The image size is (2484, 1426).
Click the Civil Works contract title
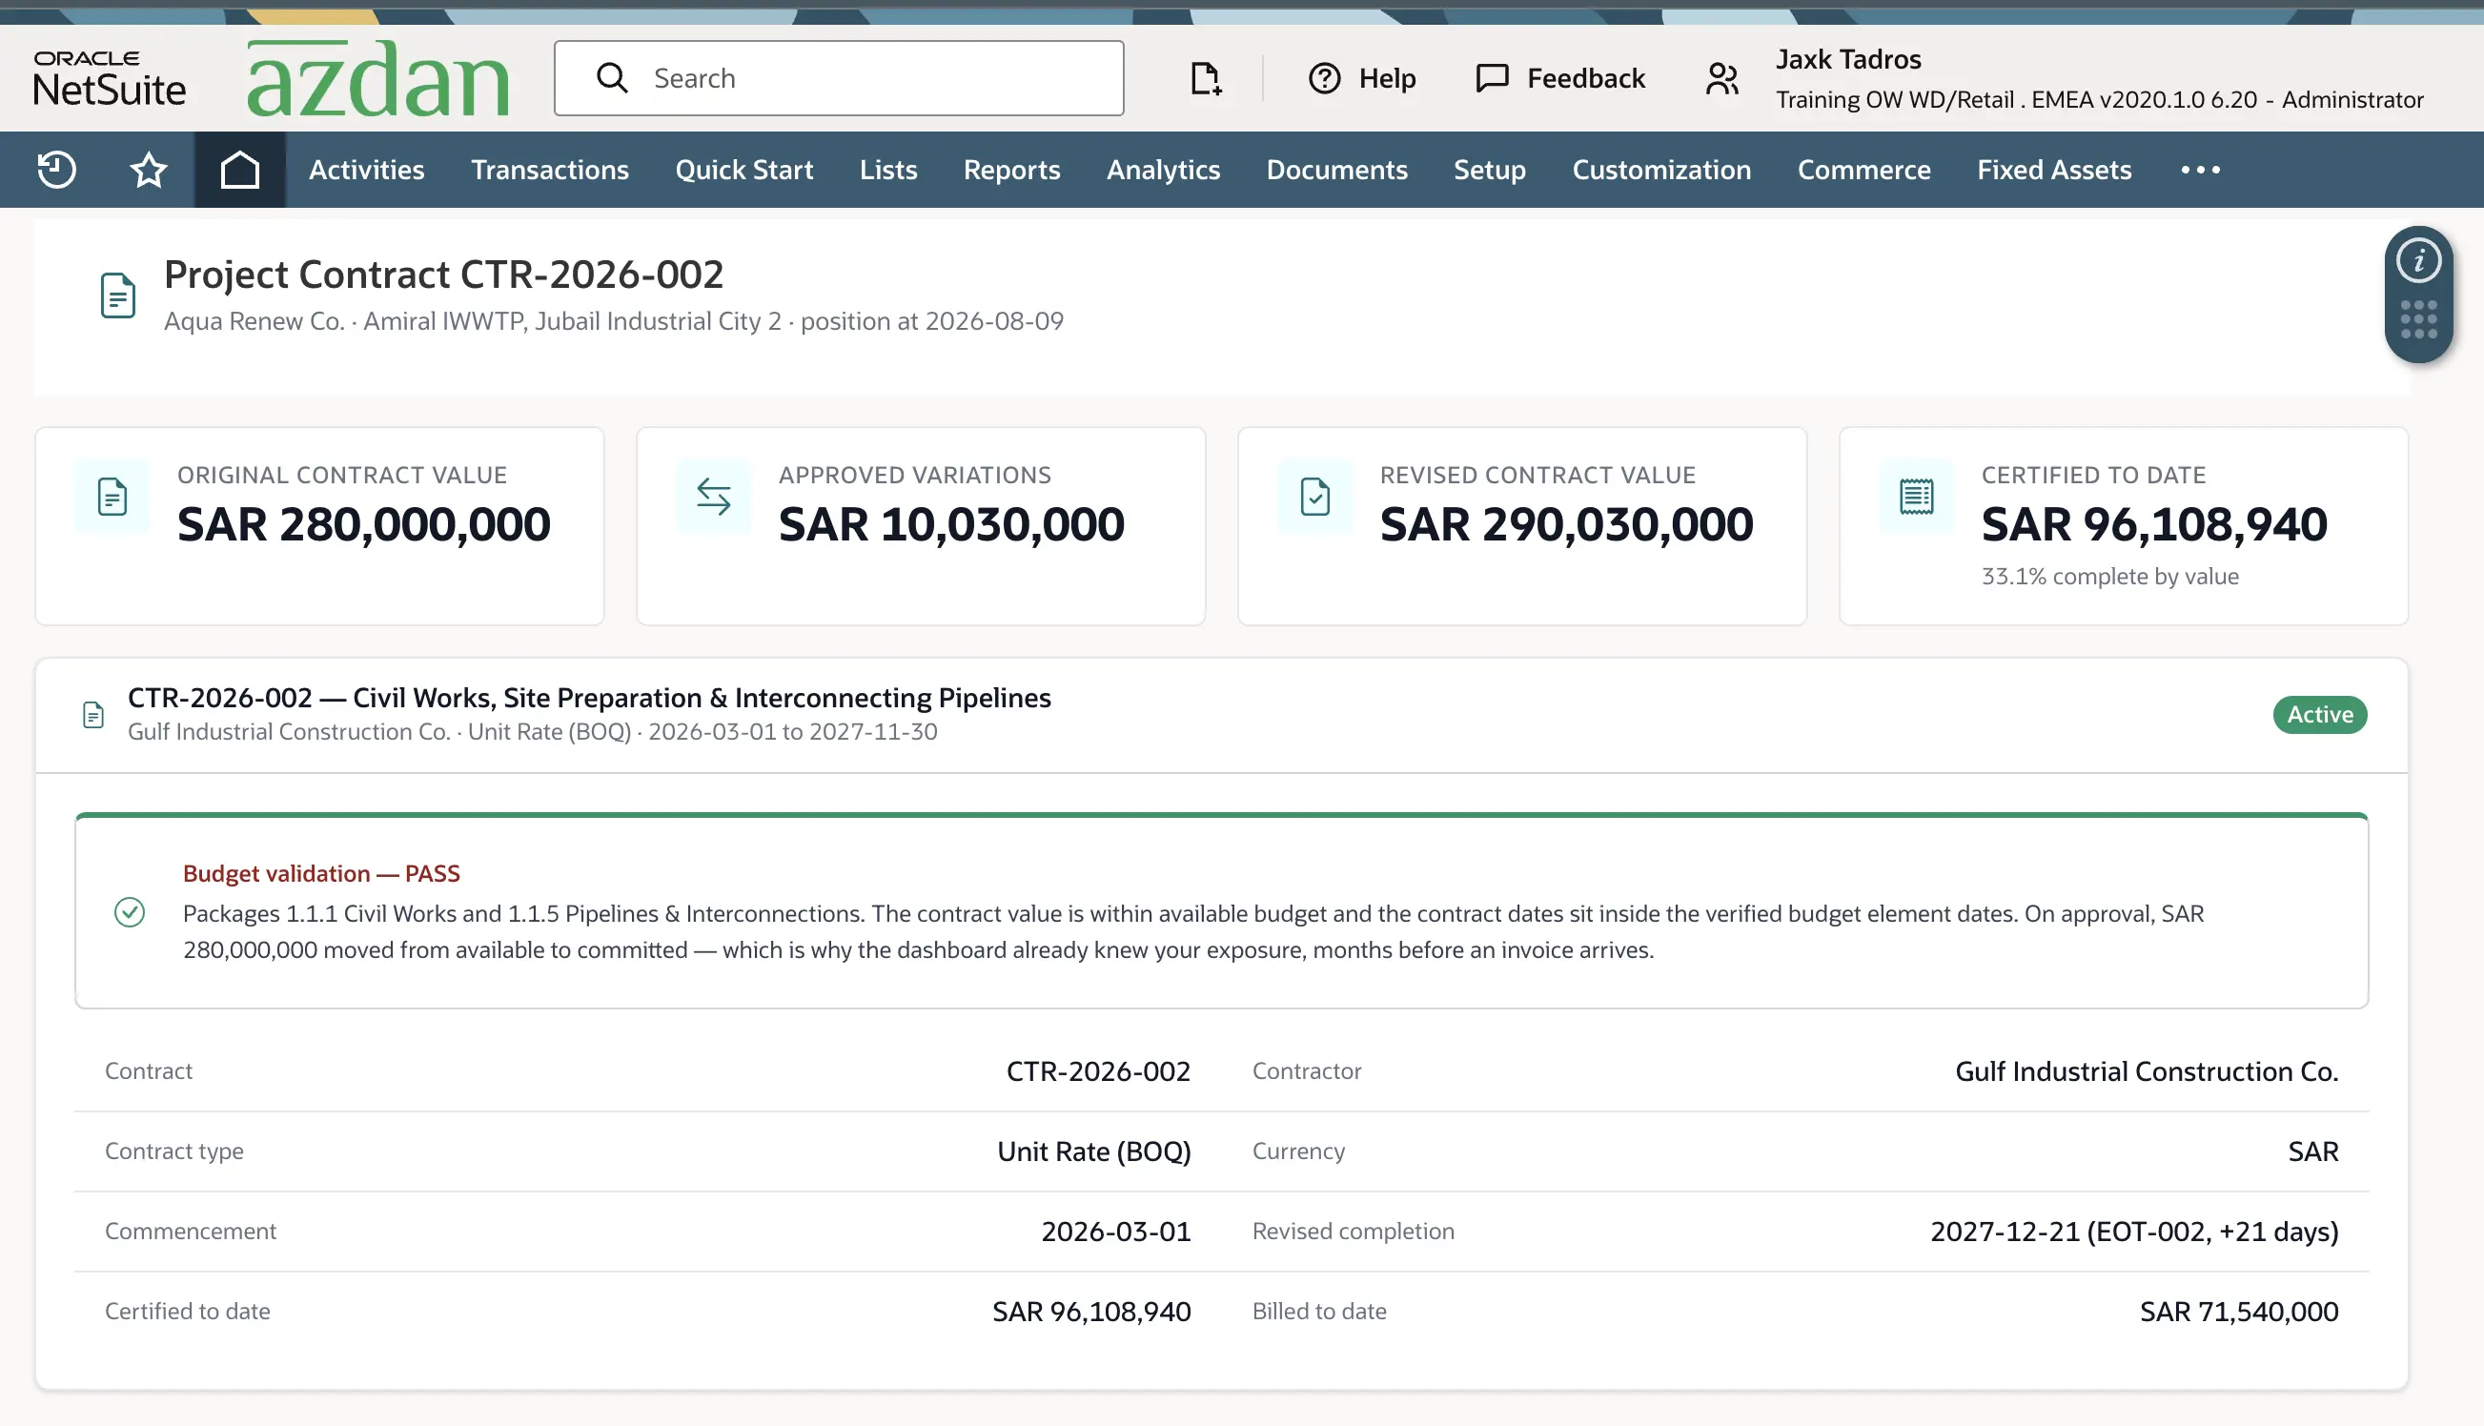(x=589, y=698)
